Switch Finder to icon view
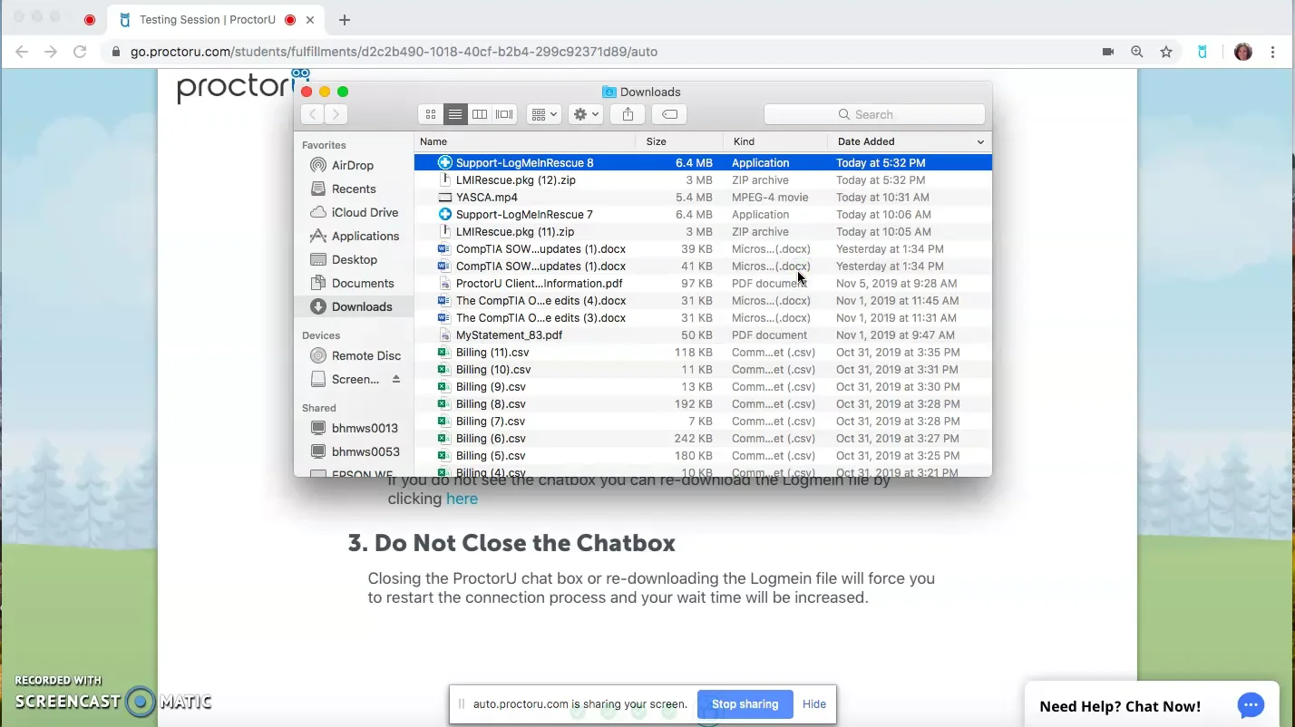The height and width of the screenshot is (727, 1295). tap(431, 114)
